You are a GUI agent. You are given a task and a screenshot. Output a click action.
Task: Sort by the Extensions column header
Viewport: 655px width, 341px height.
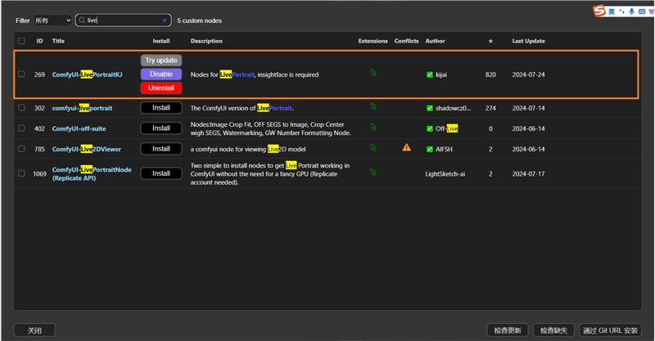point(373,41)
